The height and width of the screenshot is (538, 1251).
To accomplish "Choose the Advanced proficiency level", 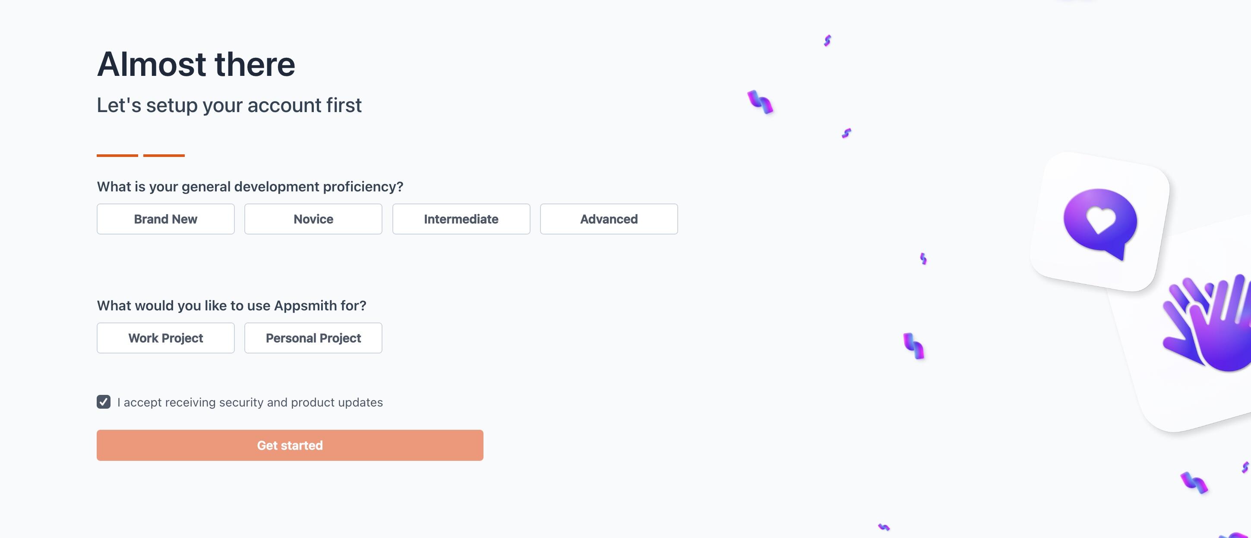I will click(x=609, y=219).
